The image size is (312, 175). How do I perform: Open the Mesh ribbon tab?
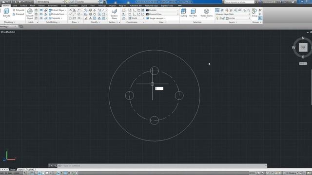[x=33, y=6]
